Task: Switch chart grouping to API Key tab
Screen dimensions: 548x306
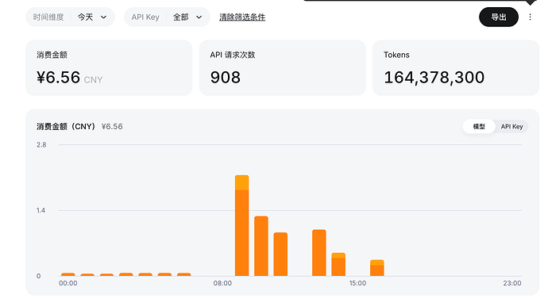Action: pyautogui.click(x=511, y=126)
